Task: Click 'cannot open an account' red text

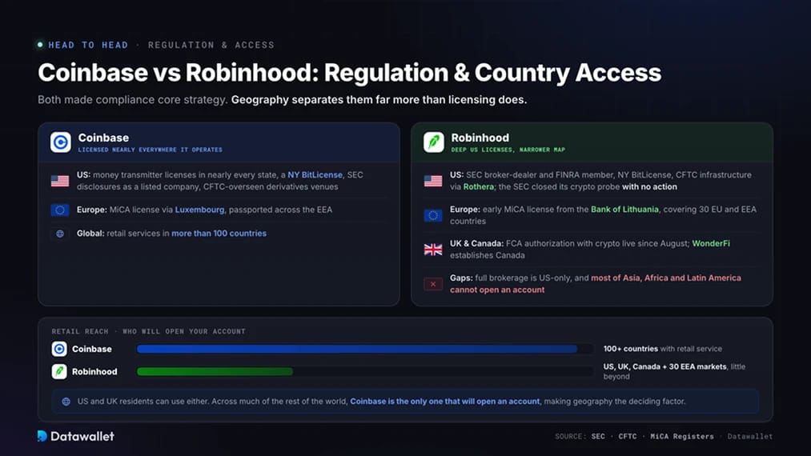Action: pos(497,290)
